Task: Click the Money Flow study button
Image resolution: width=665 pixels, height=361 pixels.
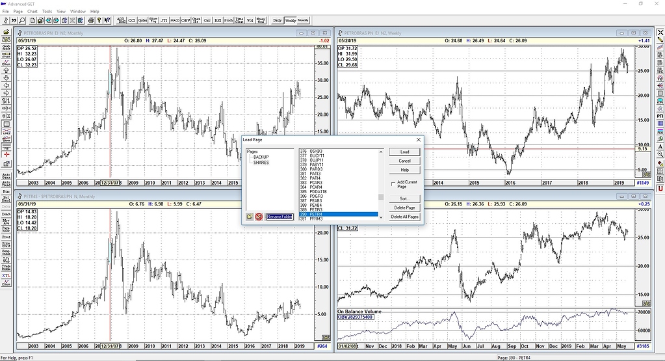Action: pyautogui.click(x=261, y=20)
